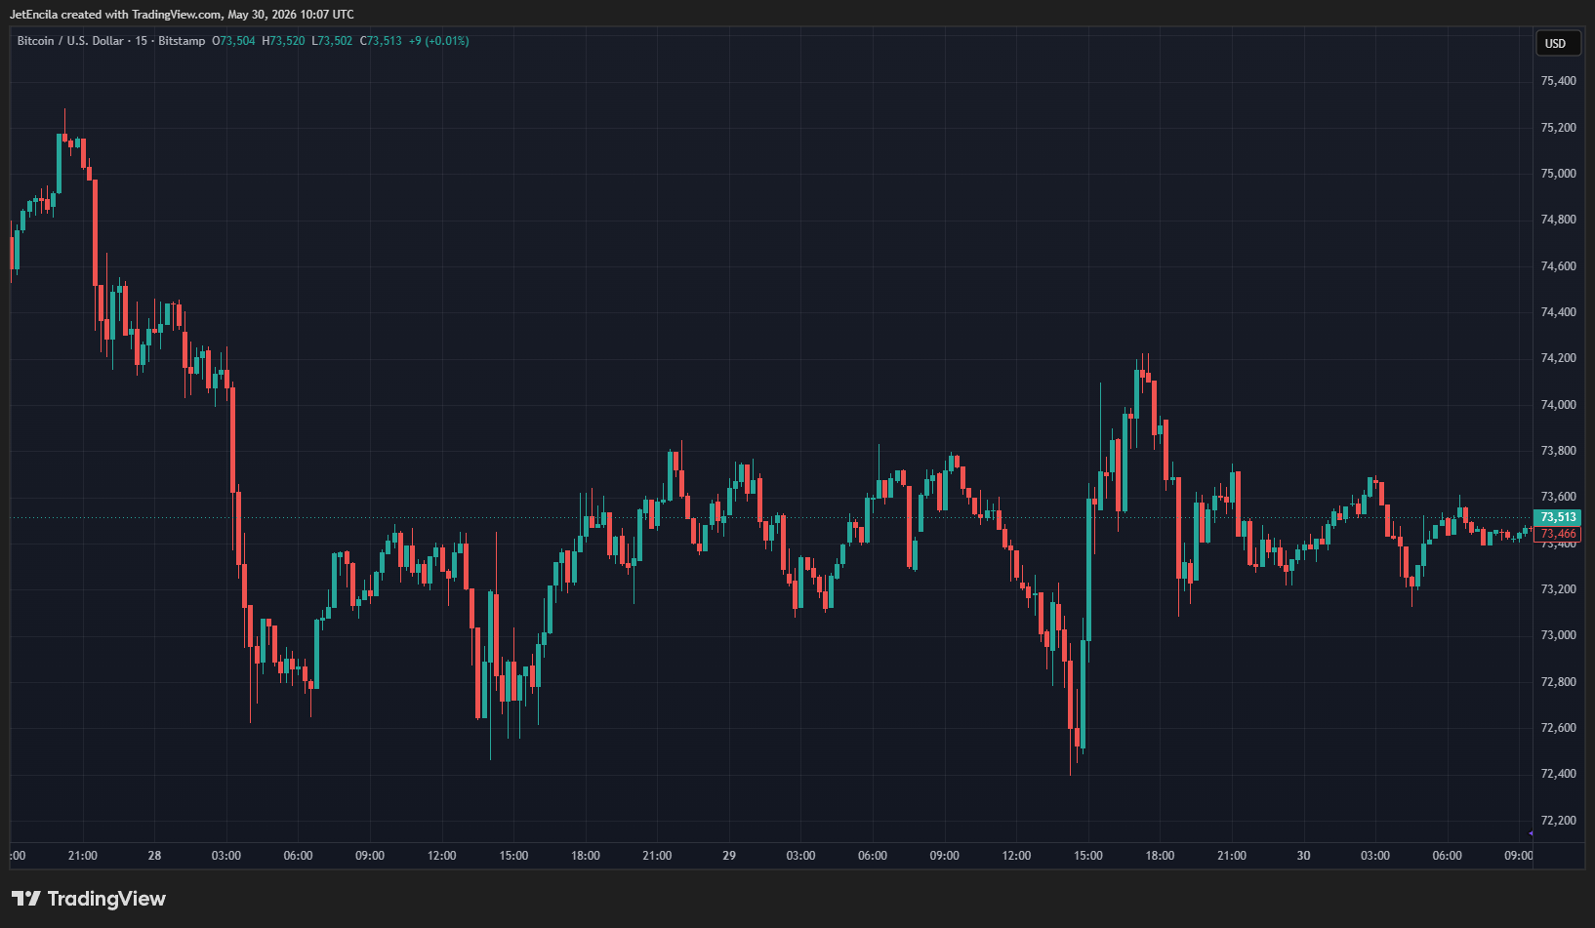Click the 74,000 price scale label

coord(1558,405)
